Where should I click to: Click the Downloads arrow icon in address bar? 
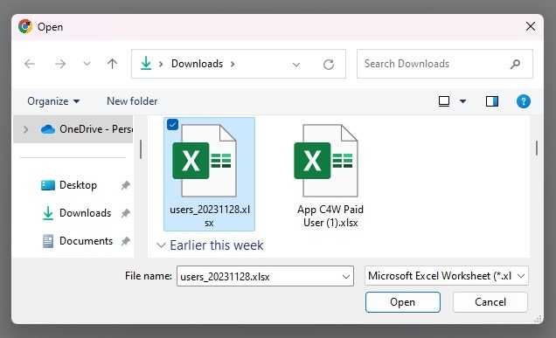146,64
